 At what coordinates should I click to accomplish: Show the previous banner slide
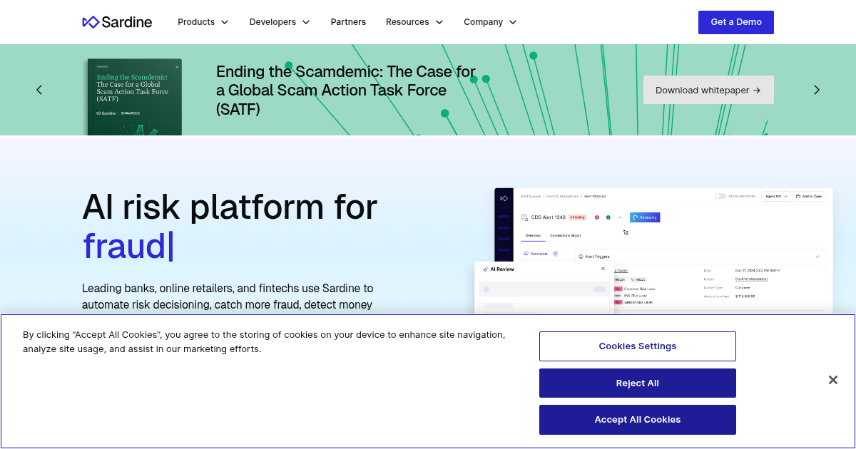click(x=39, y=90)
